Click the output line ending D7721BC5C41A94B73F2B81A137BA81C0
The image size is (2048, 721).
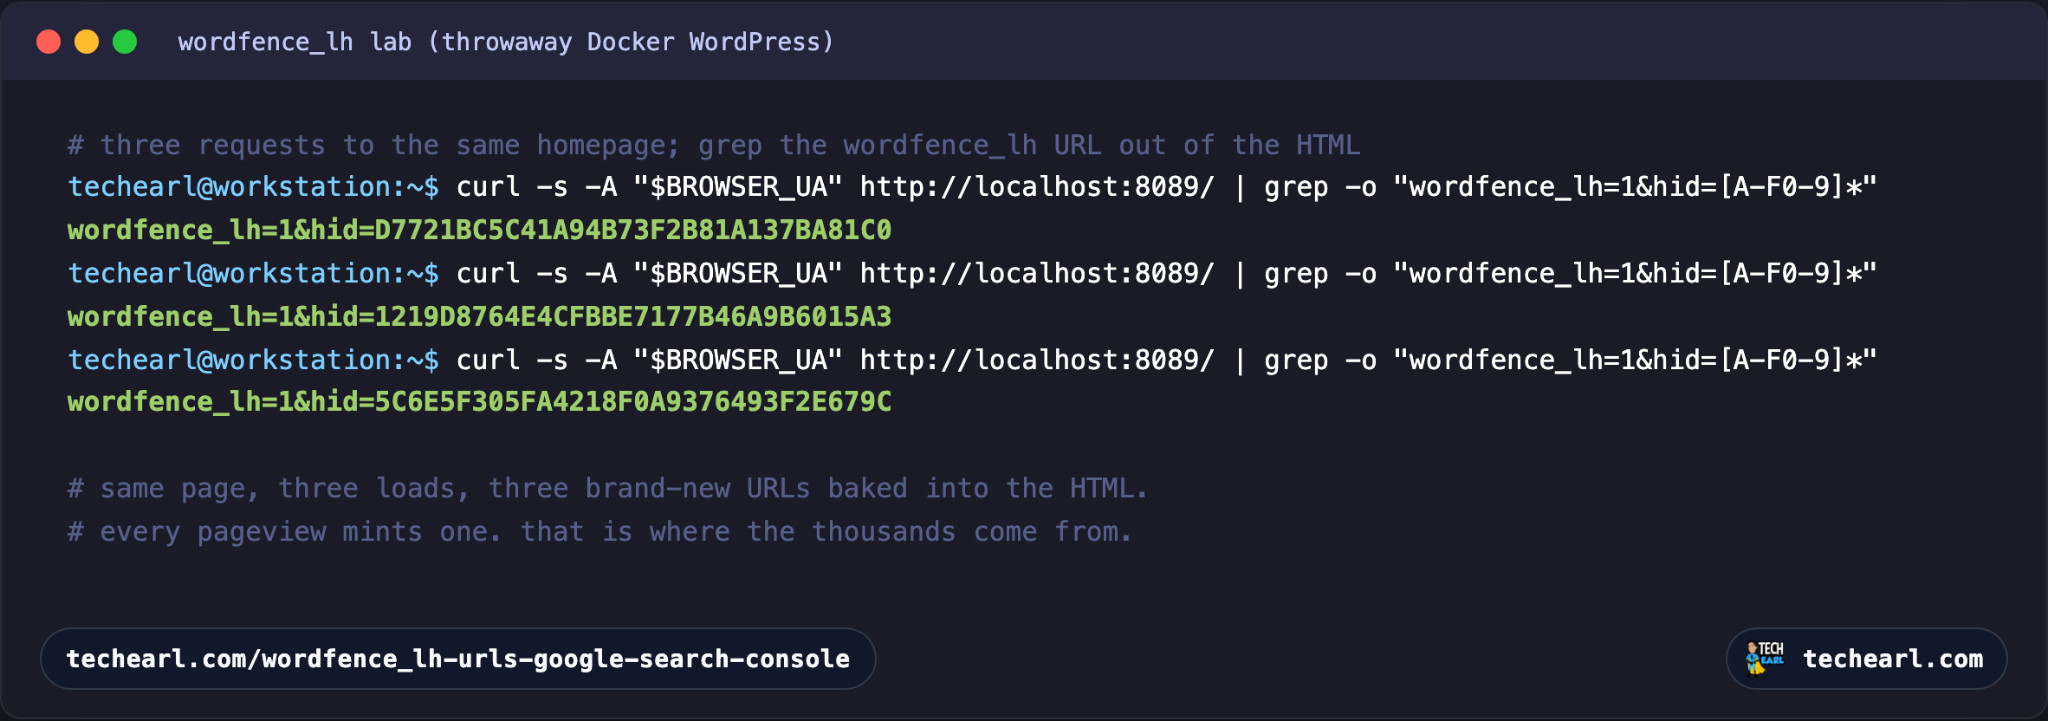(479, 230)
